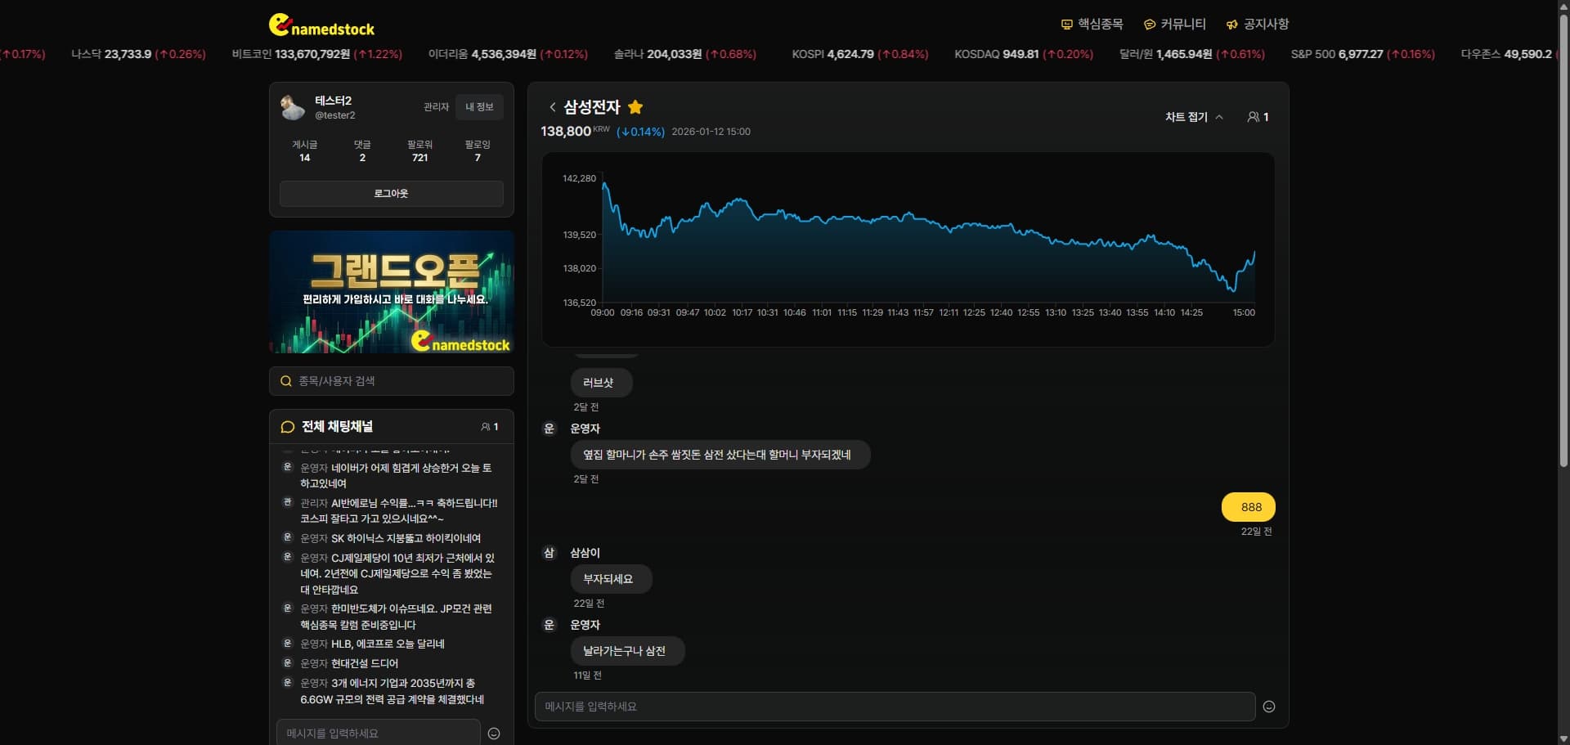This screenshot has width=1570, height=745.
Task: Open the 커뮤니티 menu
Action: (1174, 25)
